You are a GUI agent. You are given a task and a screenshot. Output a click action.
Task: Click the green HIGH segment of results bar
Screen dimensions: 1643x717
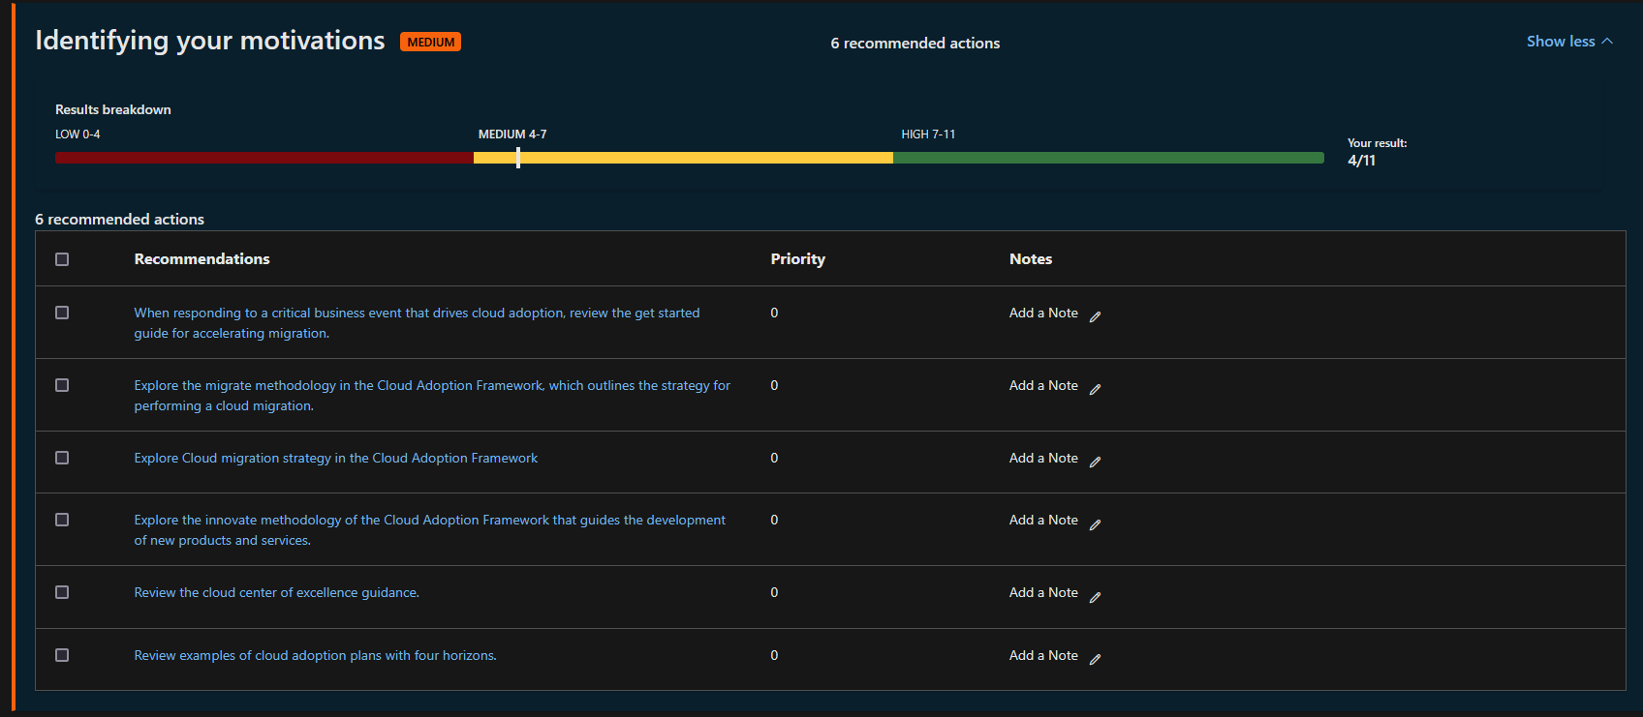coord(1108,158)
